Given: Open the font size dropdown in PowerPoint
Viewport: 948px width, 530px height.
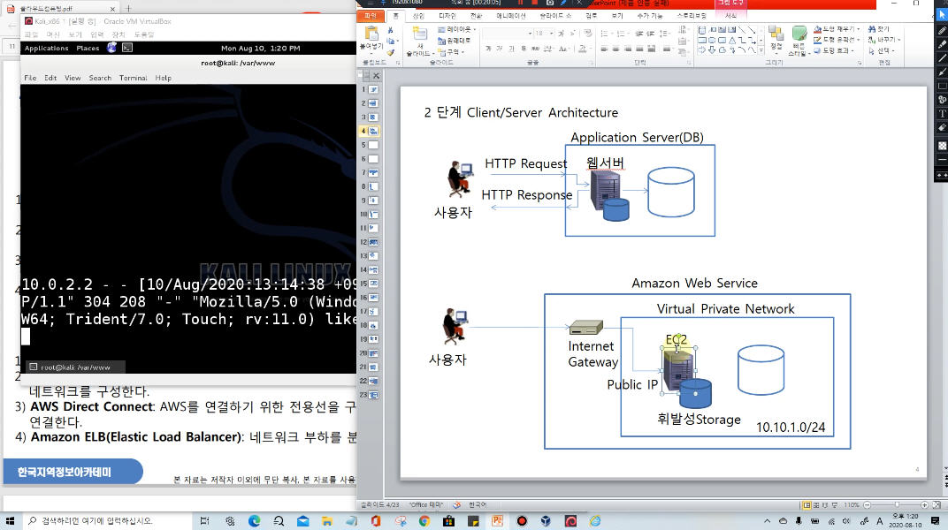Looking at the screenshot, I should [x=551, y=34].
